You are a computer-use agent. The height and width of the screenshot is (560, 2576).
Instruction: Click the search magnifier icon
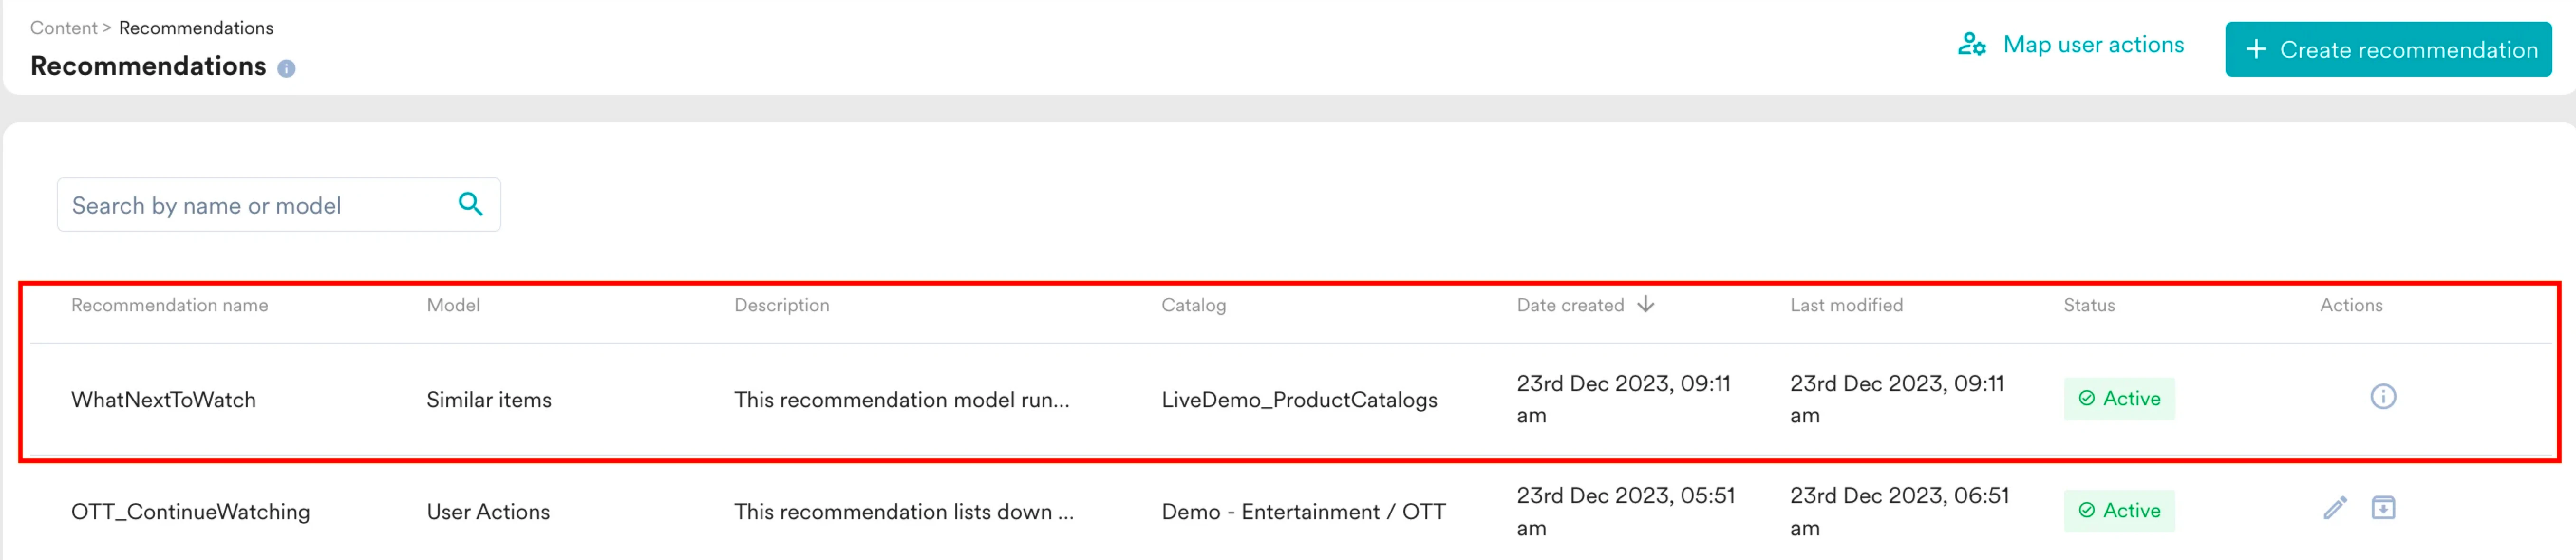pos(470,204)
